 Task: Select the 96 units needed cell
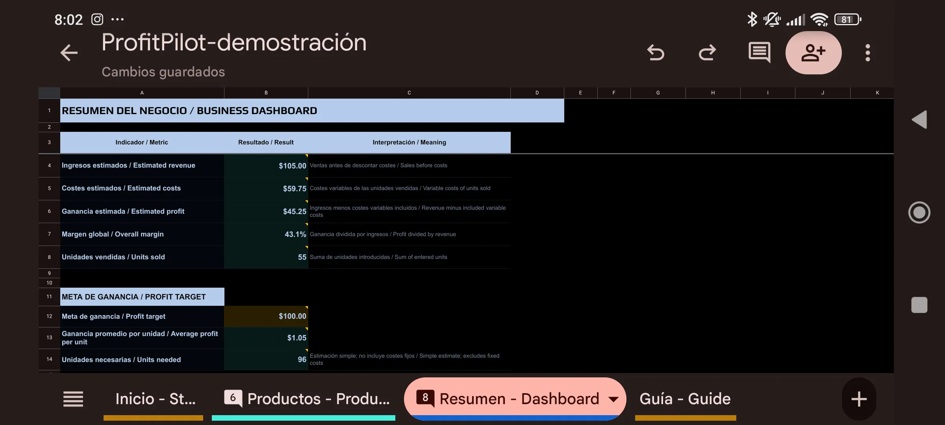click(266, 359)
